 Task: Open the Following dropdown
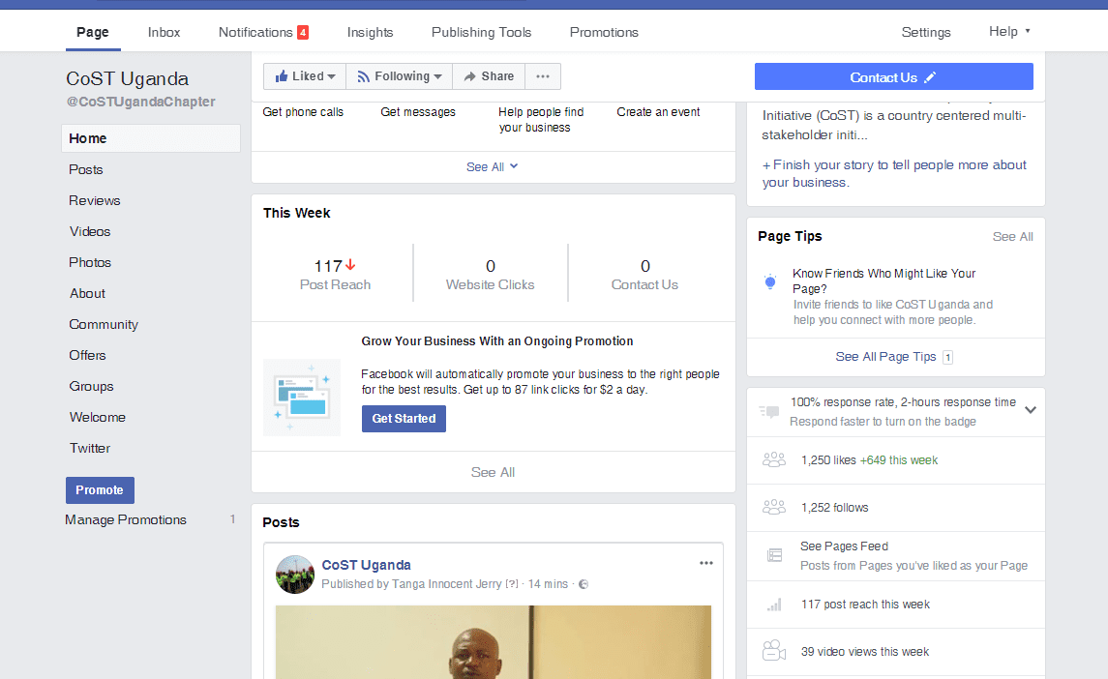(400, 76)
